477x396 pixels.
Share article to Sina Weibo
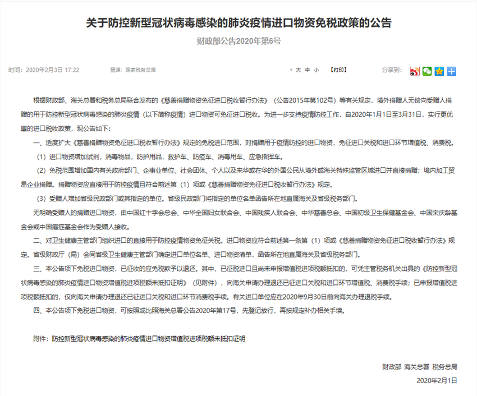tap(415, 71)
